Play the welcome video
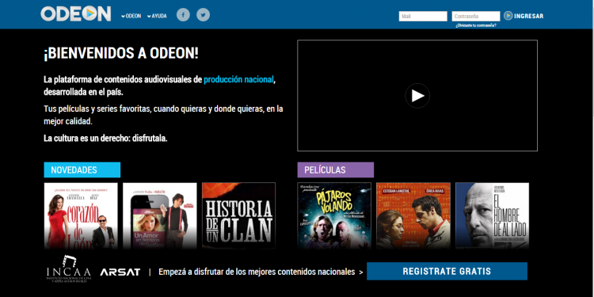 (x=417, y=96)
